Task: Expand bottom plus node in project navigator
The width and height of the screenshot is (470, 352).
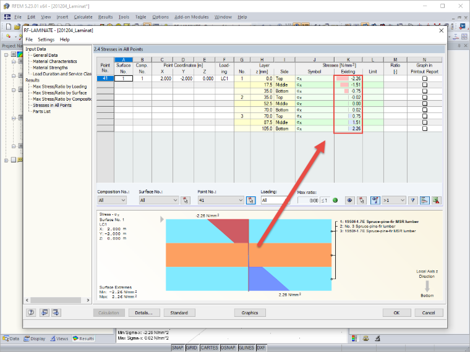Action: click(6, 161)
